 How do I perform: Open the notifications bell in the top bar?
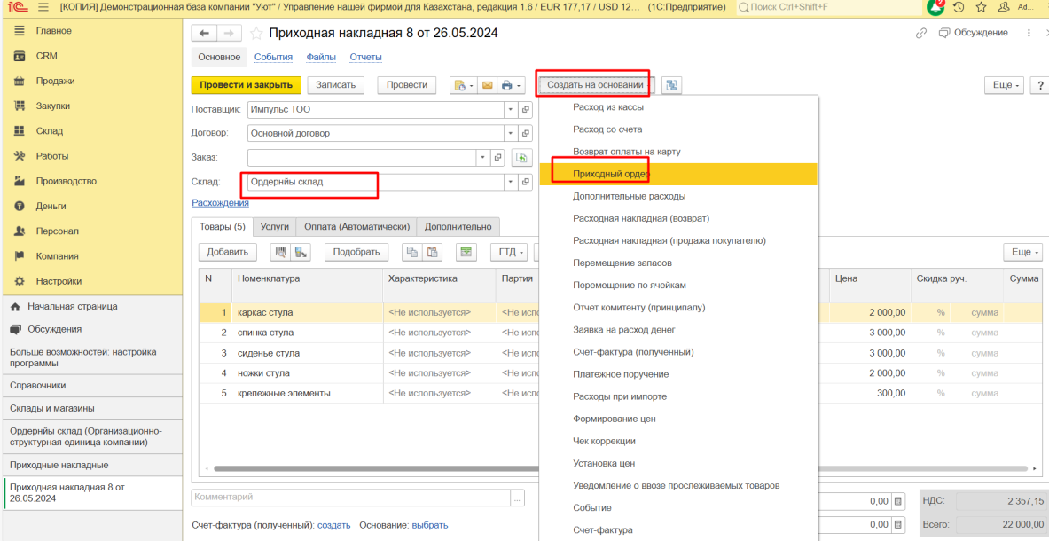[x=935, y=7]
